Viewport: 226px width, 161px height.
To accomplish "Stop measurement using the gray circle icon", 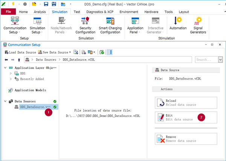I will pos(25,4).
